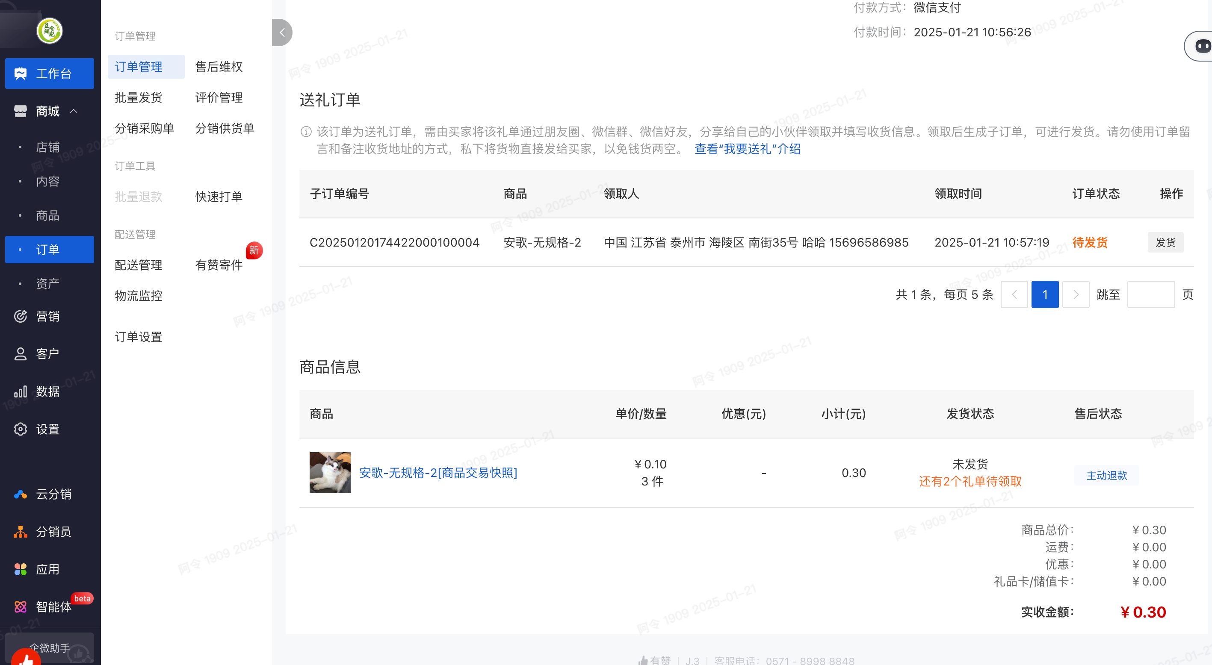The width and height of the screenshot is (1212, 665).
Task: Click the cat product thumbnail
Action: (330, 472)
